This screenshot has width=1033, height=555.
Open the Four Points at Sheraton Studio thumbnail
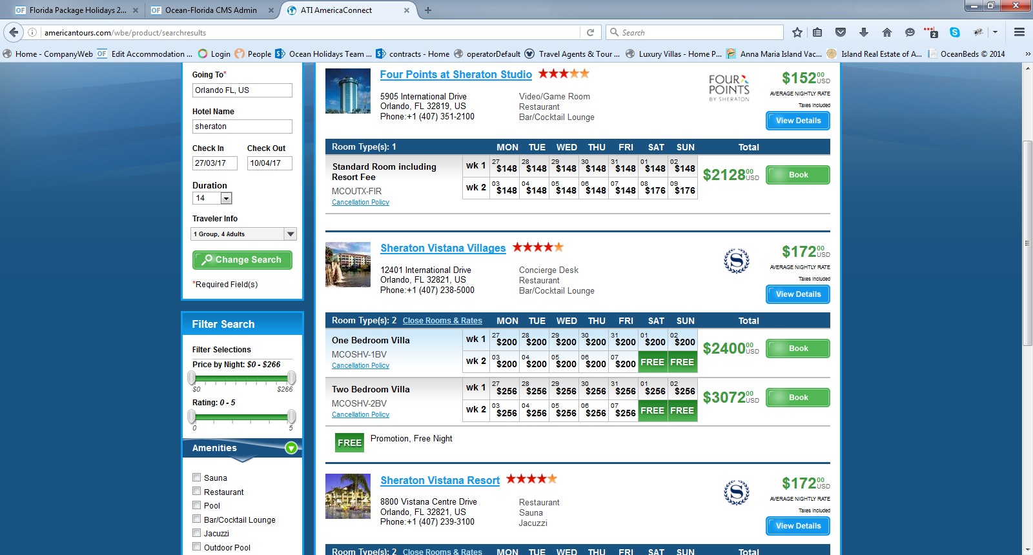tap(348, 91)
